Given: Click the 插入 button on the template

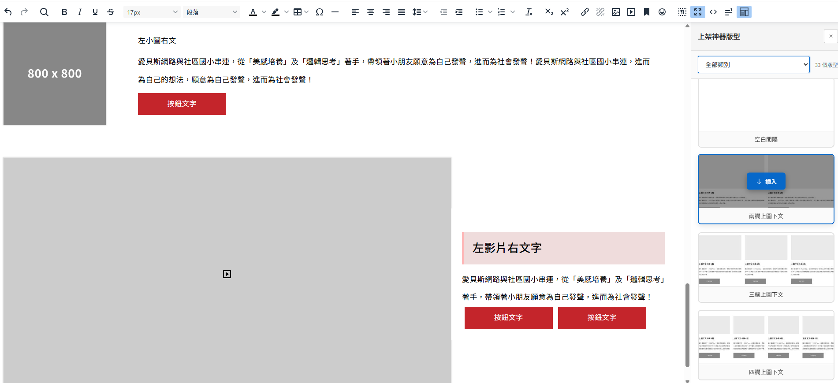Looking at the screenshot, I should pyautogui.click(x=766, y=181).
